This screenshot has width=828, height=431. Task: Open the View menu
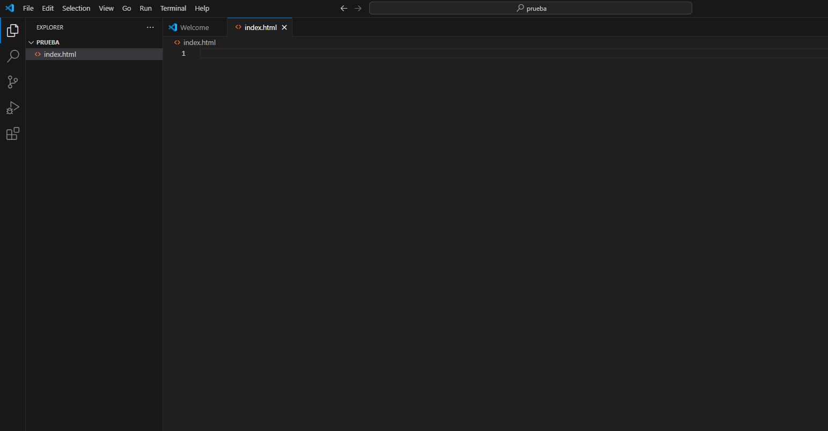[106, 8]
